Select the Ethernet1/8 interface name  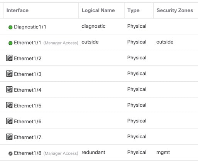pos(28,153)
